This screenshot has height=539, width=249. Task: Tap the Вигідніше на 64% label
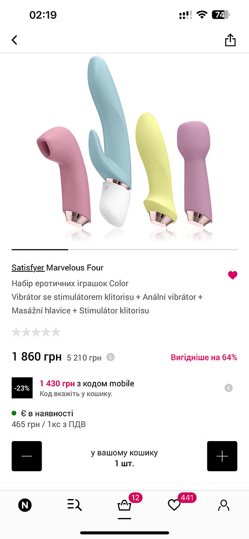[x=204, y=358]
